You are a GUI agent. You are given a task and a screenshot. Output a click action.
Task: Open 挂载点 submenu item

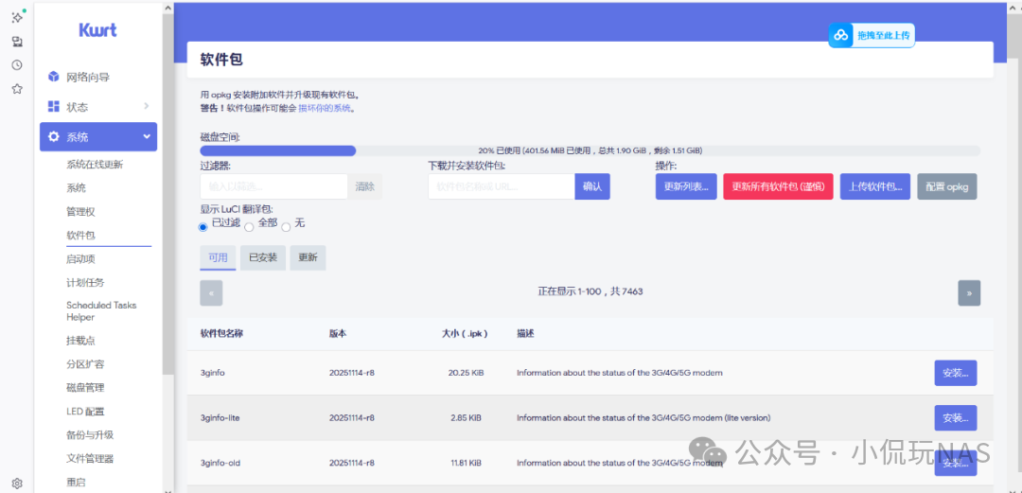pos(80,341)
